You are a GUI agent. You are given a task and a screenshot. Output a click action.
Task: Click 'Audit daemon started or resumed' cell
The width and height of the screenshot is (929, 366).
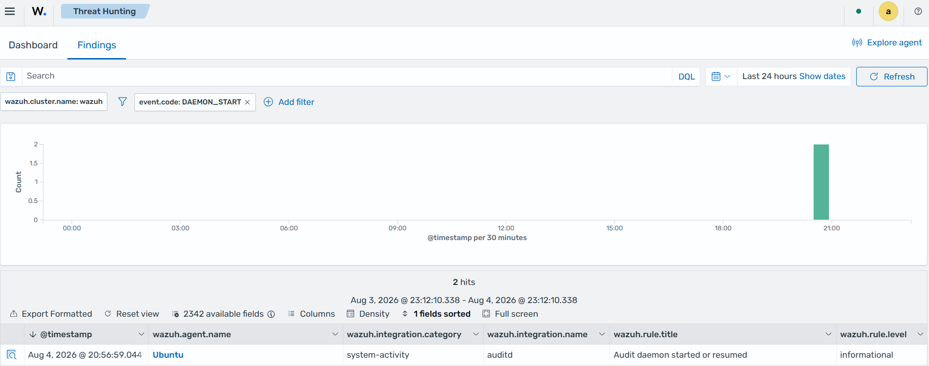pos(723,355)
